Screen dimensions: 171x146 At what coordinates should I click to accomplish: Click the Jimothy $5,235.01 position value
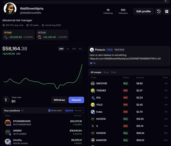click(x=76, y=140)
